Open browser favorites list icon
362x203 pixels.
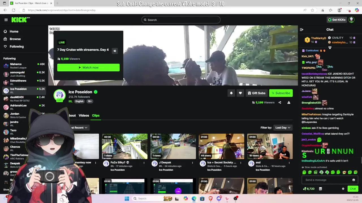[331, 10]
